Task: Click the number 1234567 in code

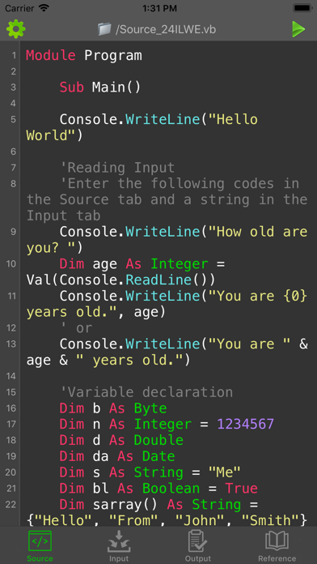Action: coord(246,424)
